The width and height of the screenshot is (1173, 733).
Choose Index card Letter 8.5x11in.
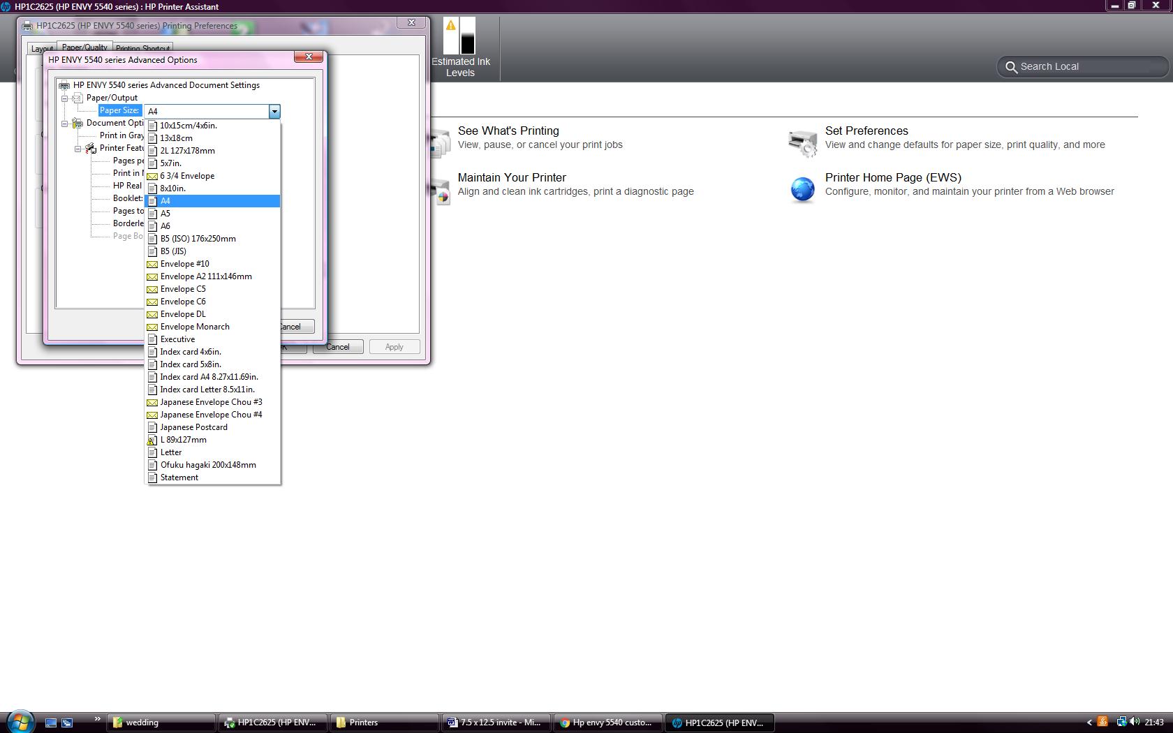[212, 390]
